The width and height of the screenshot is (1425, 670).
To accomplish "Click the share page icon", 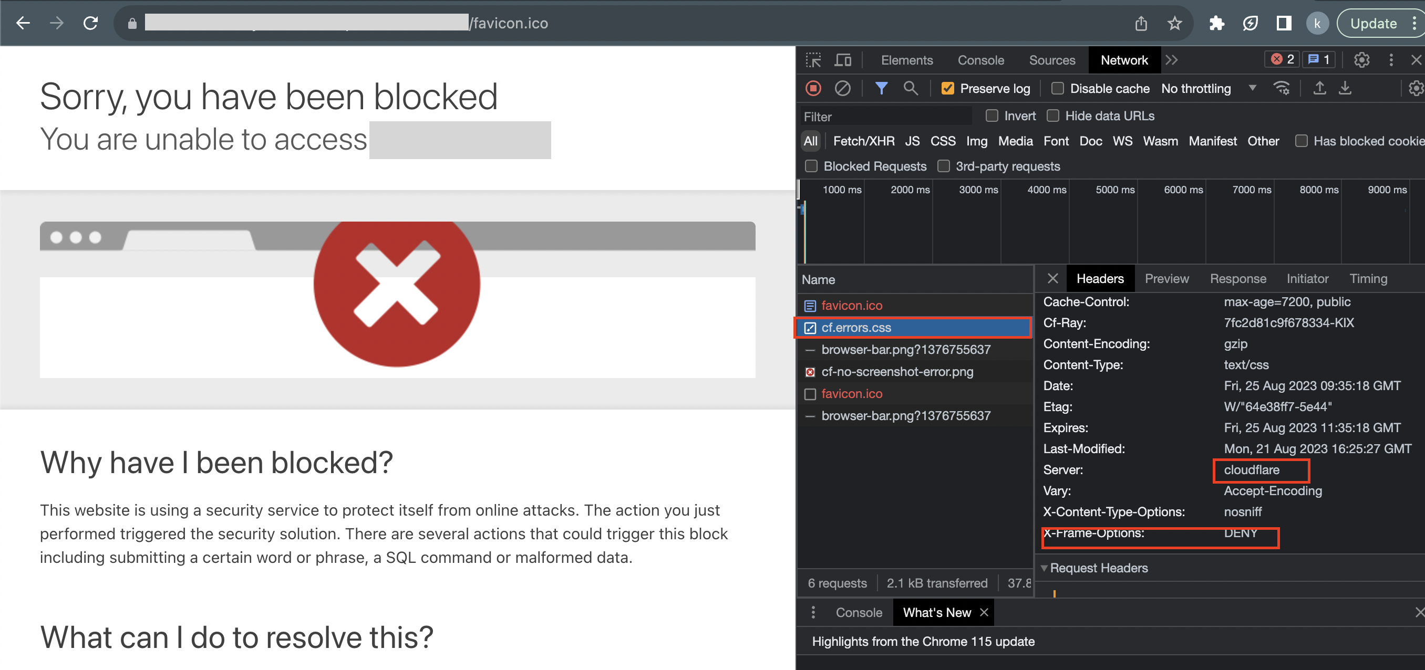I will 1141,23.
